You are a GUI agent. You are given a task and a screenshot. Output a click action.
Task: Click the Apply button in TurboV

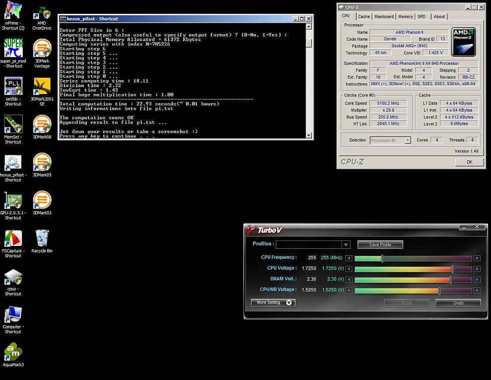click(407, 303)
